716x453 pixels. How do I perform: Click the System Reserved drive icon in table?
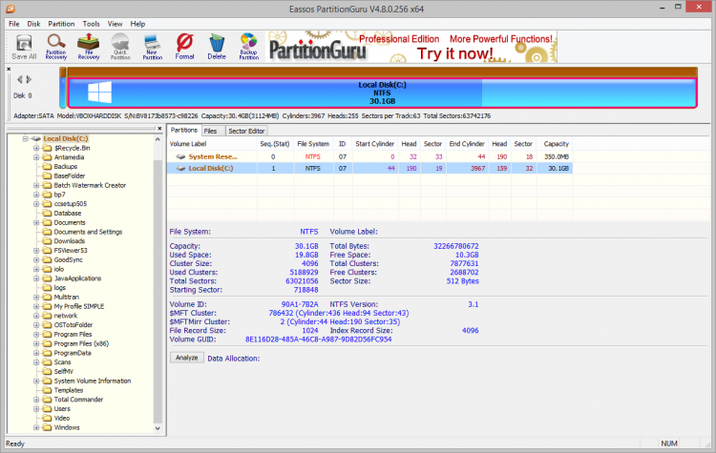point(180,156)
